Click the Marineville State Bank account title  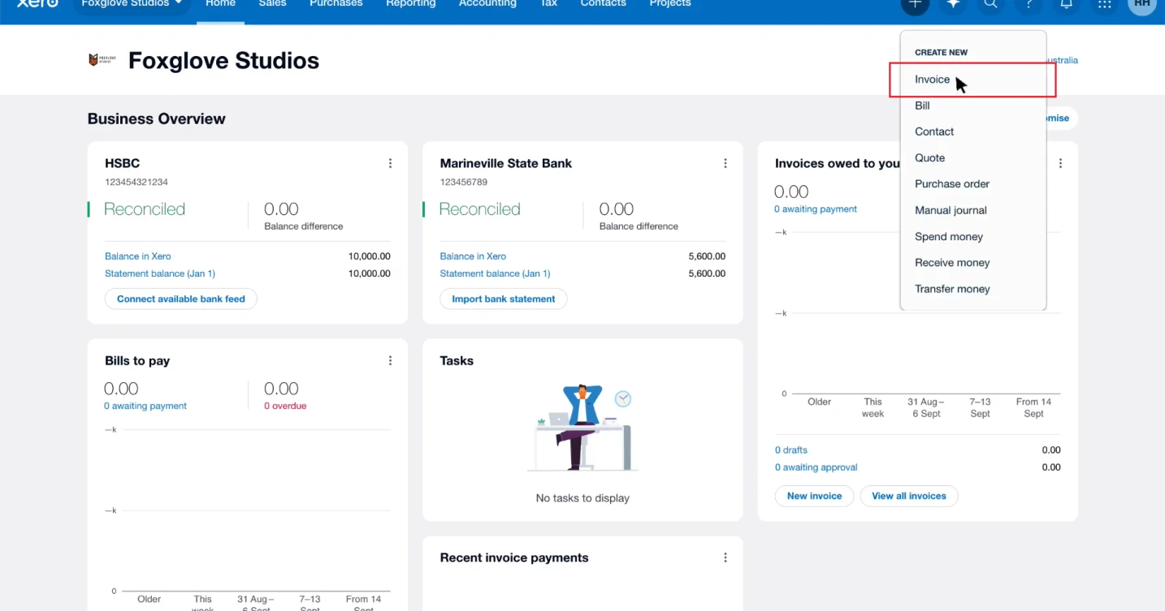506,163
